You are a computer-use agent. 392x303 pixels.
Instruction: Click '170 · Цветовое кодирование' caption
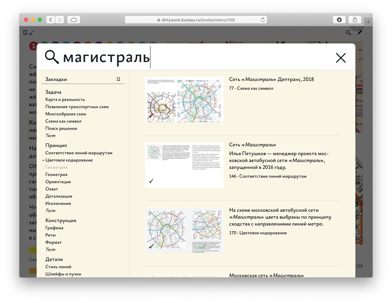(x=258, y=233)
